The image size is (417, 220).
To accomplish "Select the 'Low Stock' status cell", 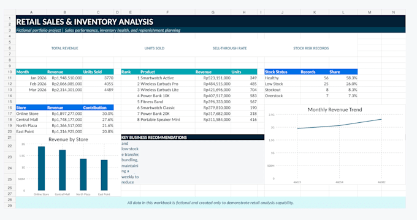I will [283, 84].
